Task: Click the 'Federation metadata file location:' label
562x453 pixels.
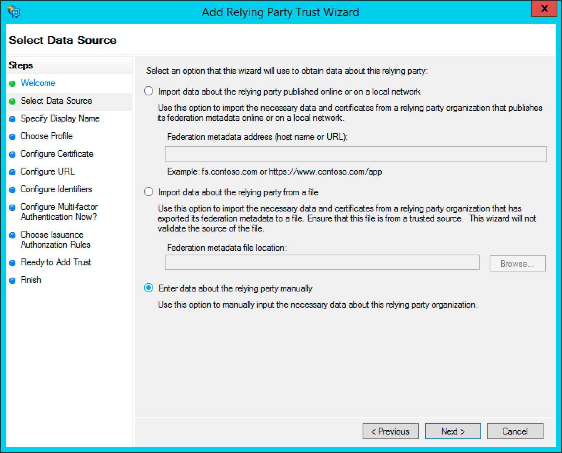Action: [227, 248]
